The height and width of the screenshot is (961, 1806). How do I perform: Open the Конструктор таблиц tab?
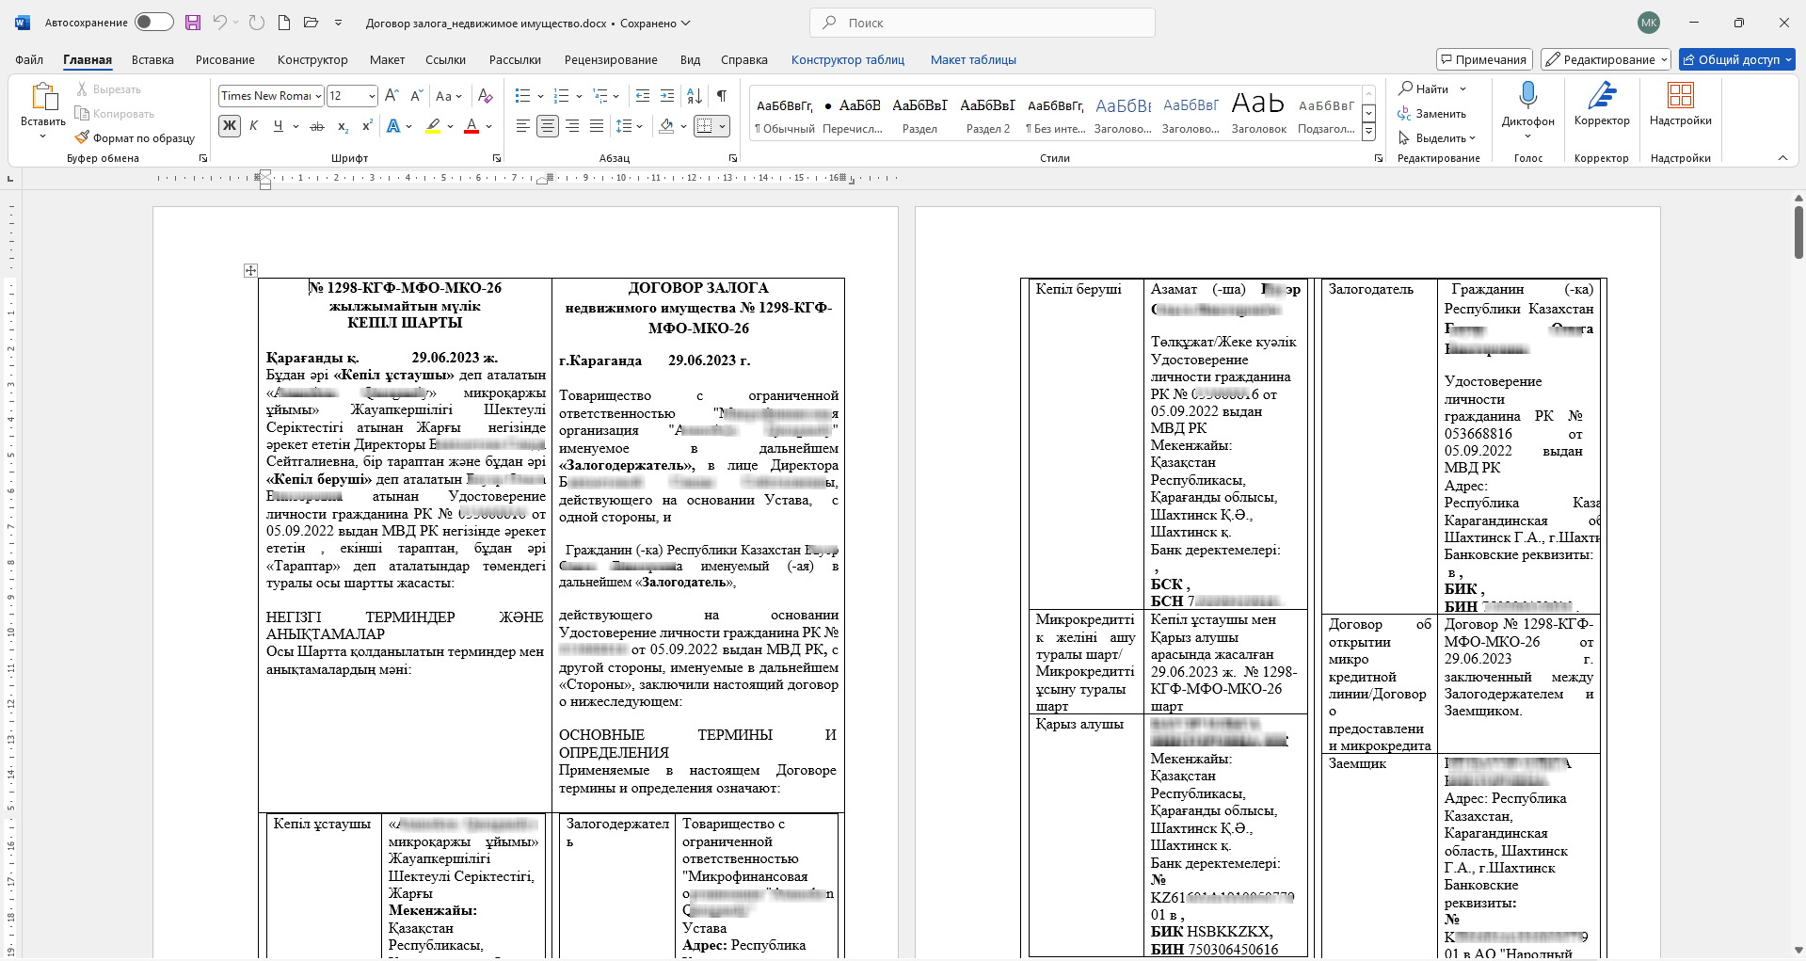tap(848, 59)
